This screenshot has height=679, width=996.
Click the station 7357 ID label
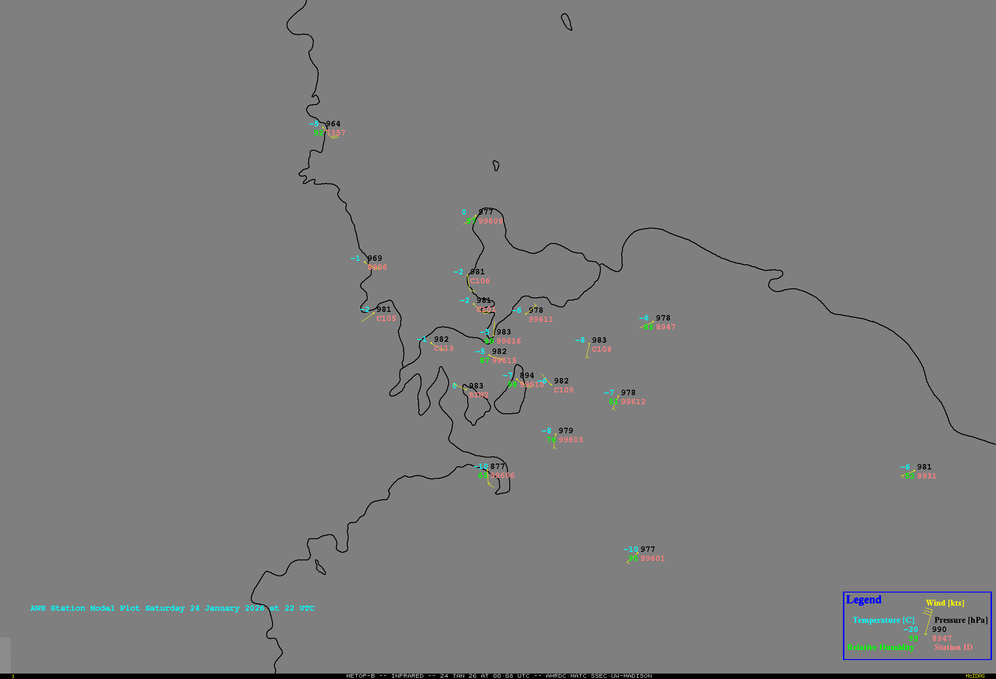point(335,133)
